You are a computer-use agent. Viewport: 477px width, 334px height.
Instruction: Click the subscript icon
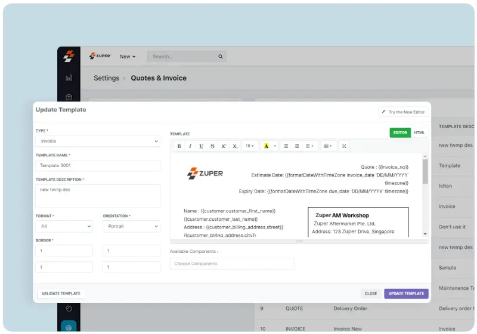[235, 146]
